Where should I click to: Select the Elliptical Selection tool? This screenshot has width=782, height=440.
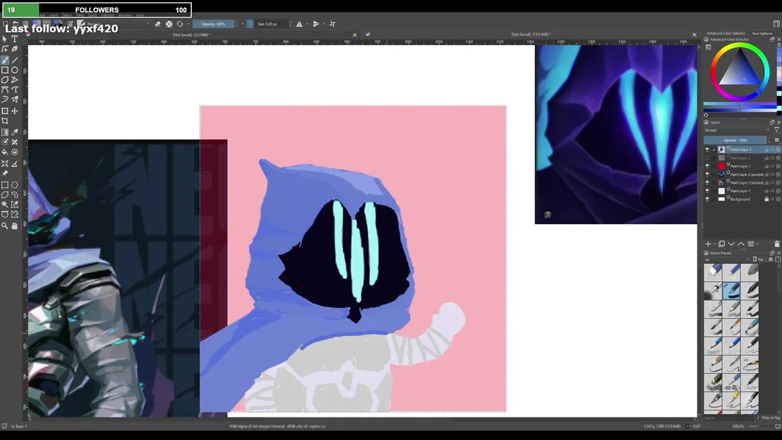(x=15, y=185)
